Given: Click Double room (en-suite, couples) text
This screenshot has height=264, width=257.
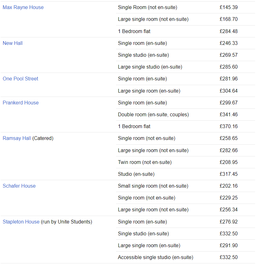Looking at the screenshot, I should click(x=153, y=115).
